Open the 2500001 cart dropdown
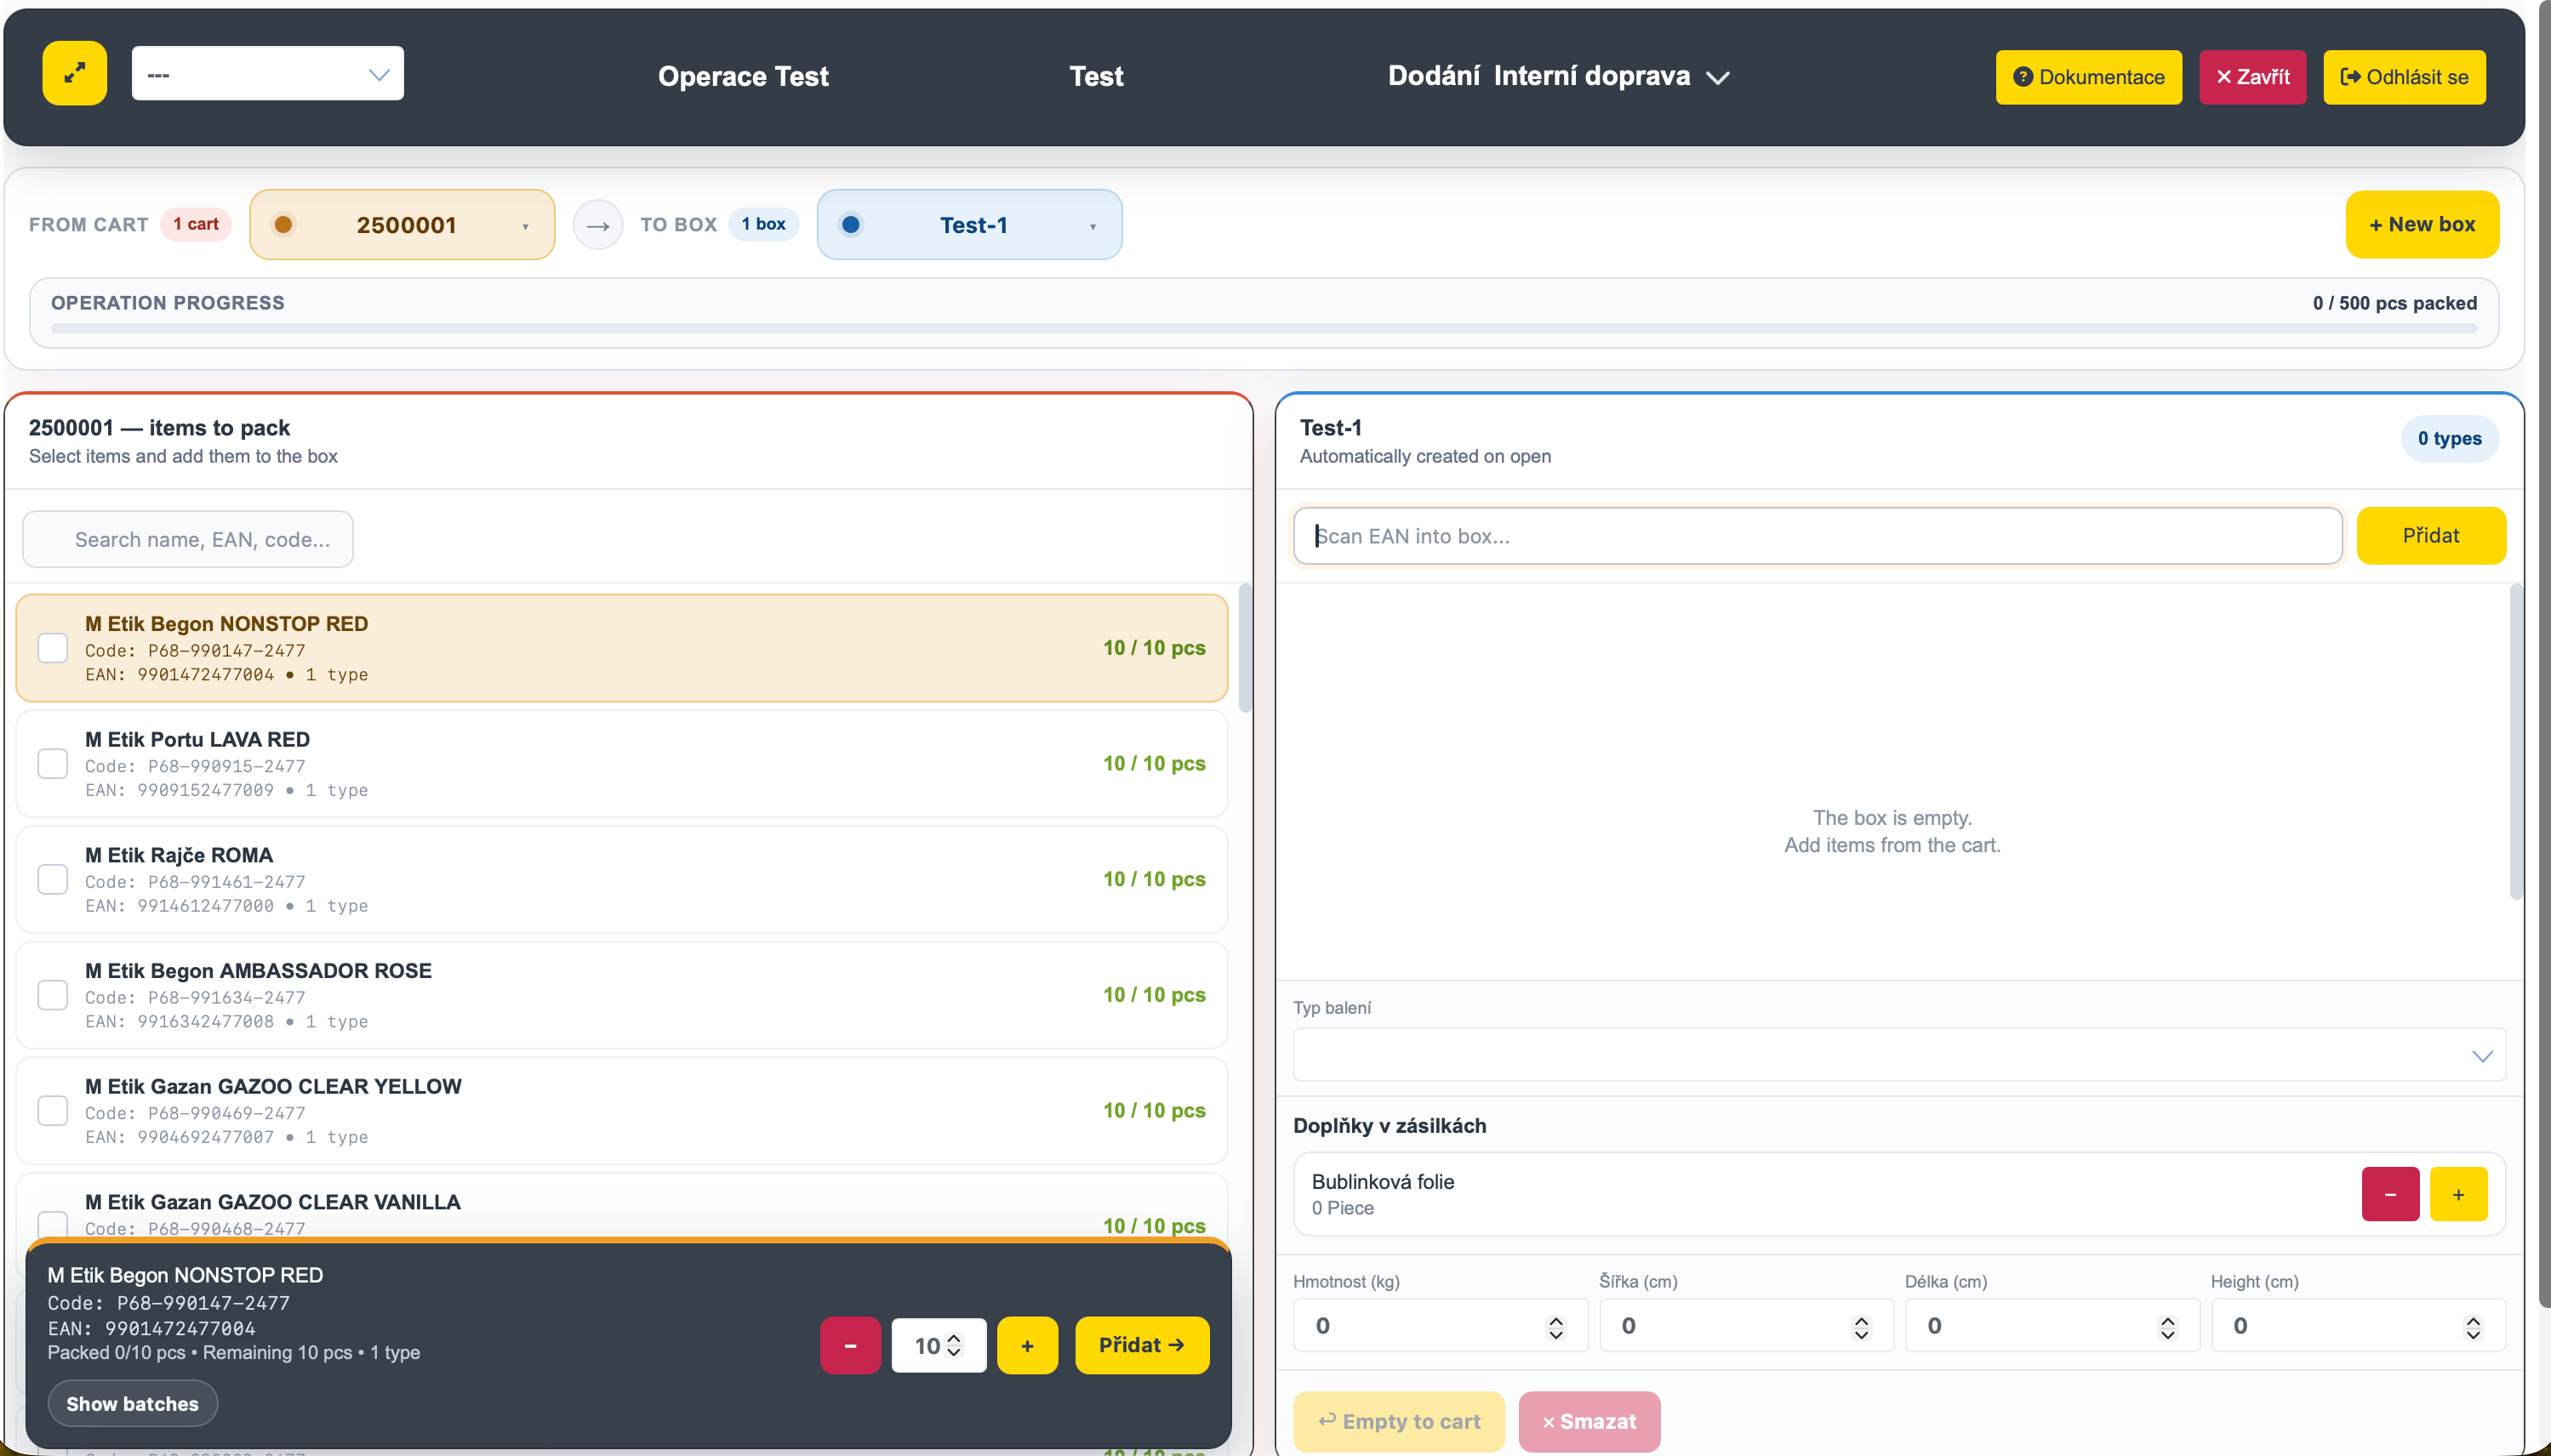Screen dimensions: 2551x1456 coord(402,225)
